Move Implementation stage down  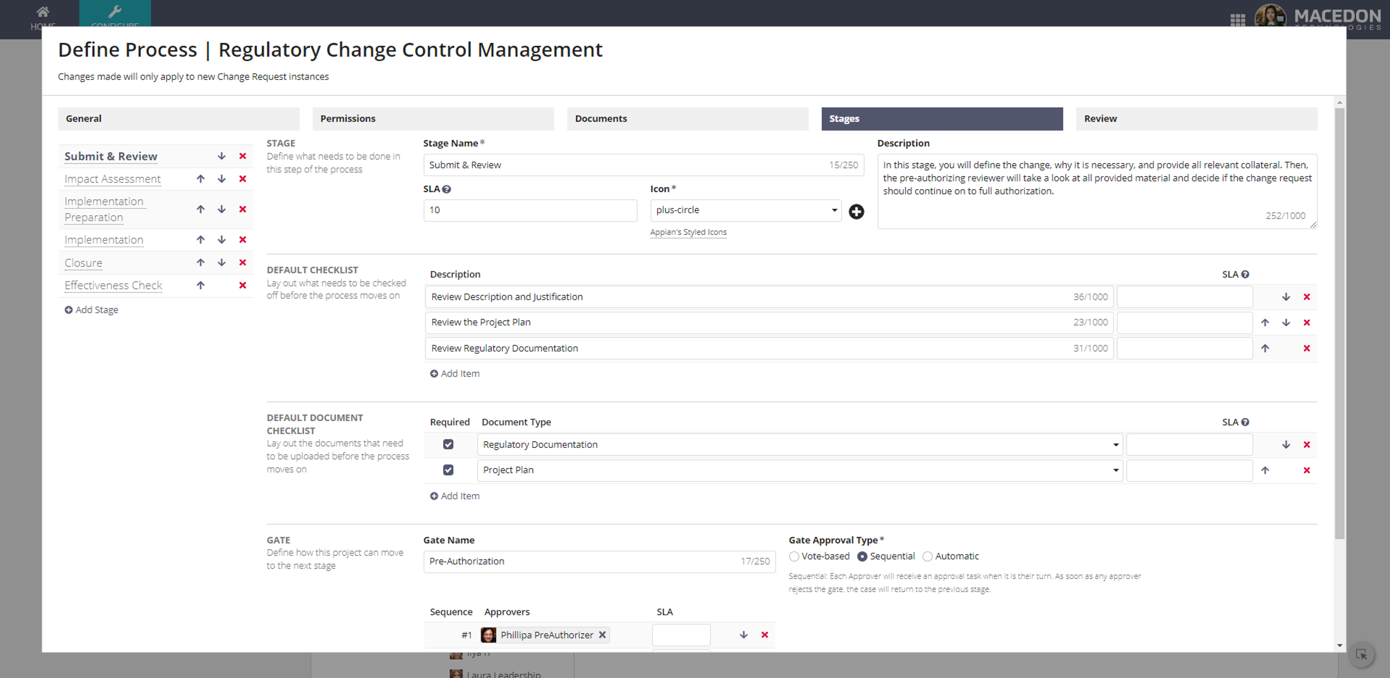point(221,240)
